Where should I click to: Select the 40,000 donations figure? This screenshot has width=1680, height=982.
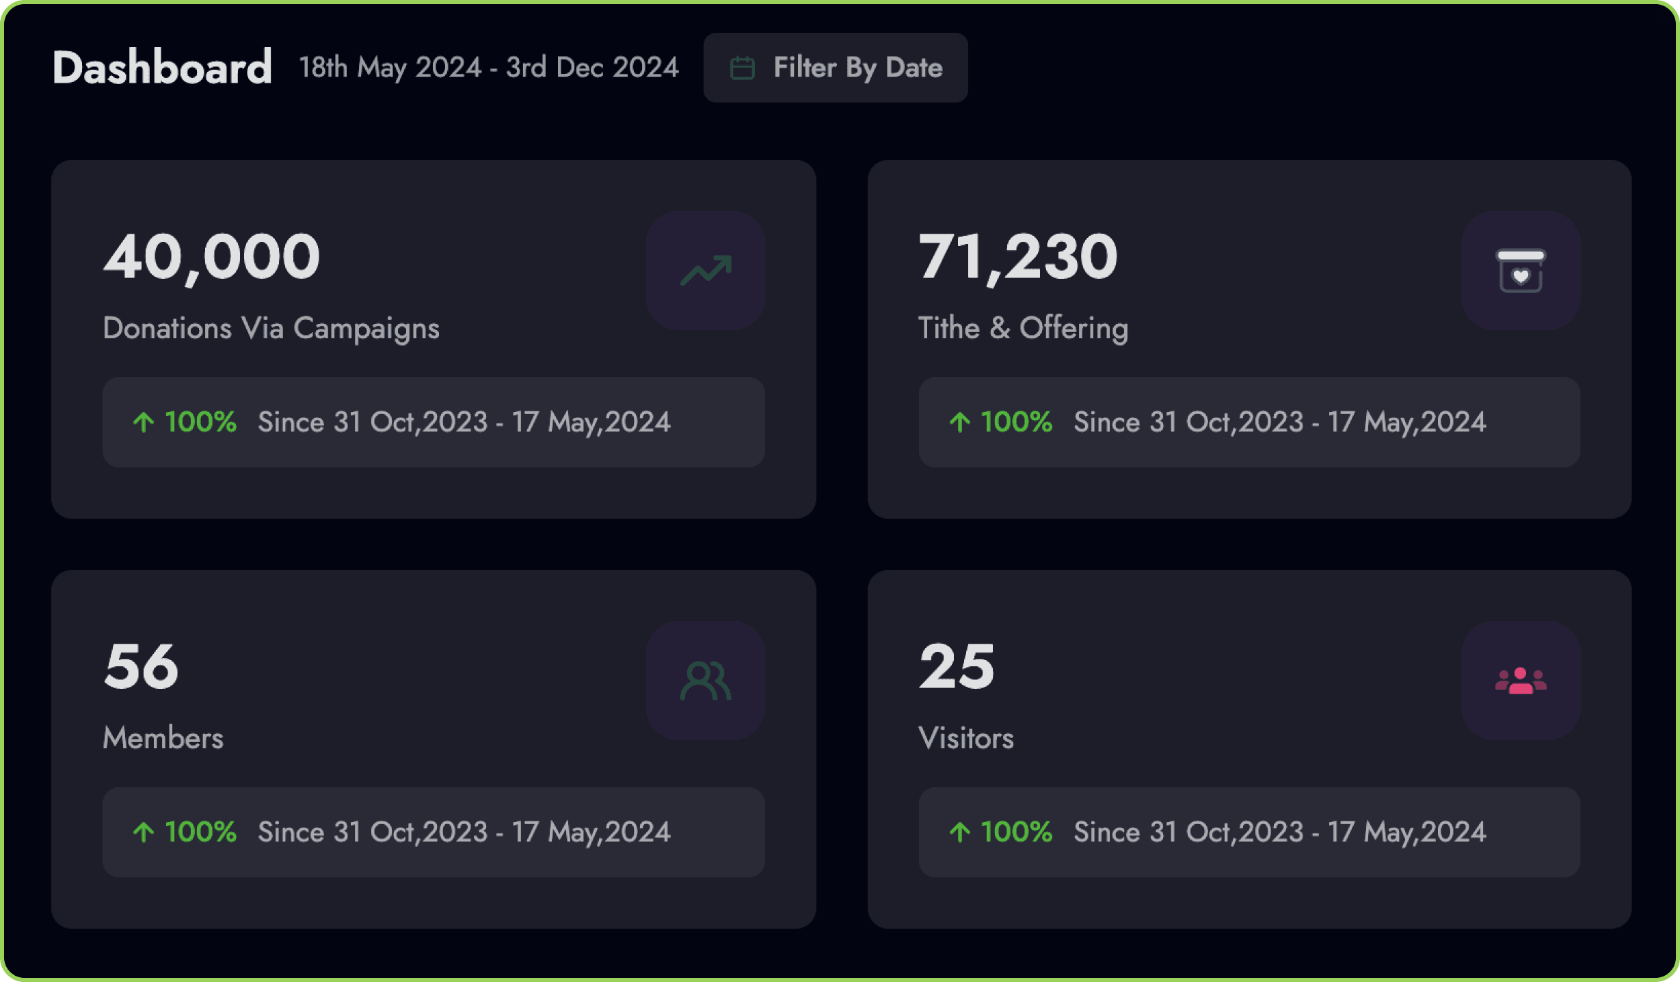pos(211,257)
